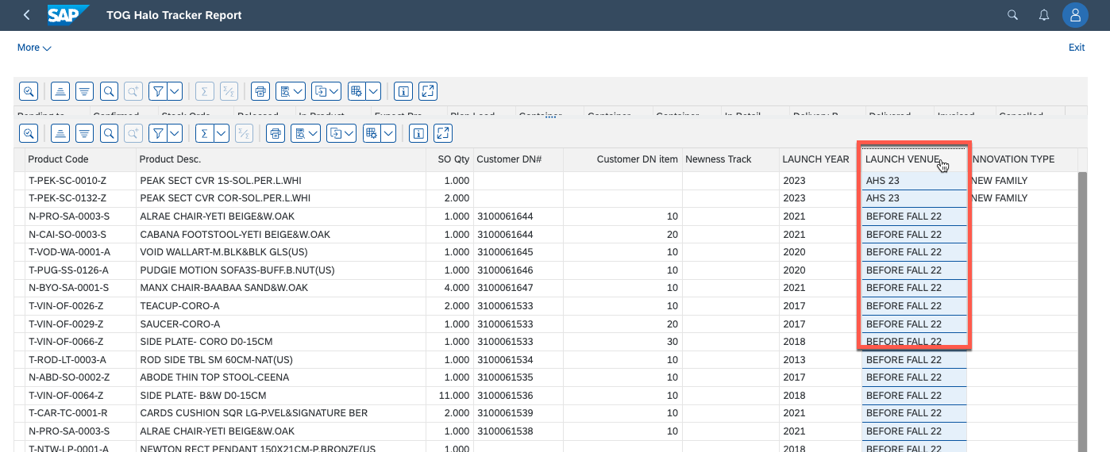
Task: Click Find icon in lower toolbar
Action: (109, 133)
